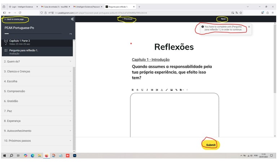Viewport: 277px width, 162px height.
Task: Launch Microsoft Edge from the taskbar
Action: pos(32,156)
